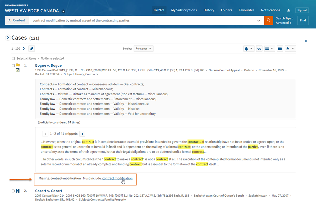Click the Thomson Reuters Westlaw Edge Canada logo

(x=32, y=9)
